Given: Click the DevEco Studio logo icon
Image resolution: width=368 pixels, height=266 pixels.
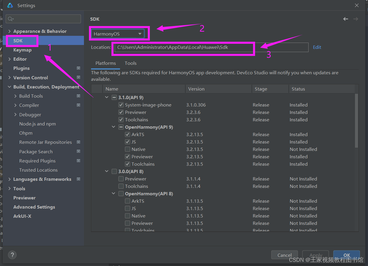Looking at the screenshot, I should (10, 5).
